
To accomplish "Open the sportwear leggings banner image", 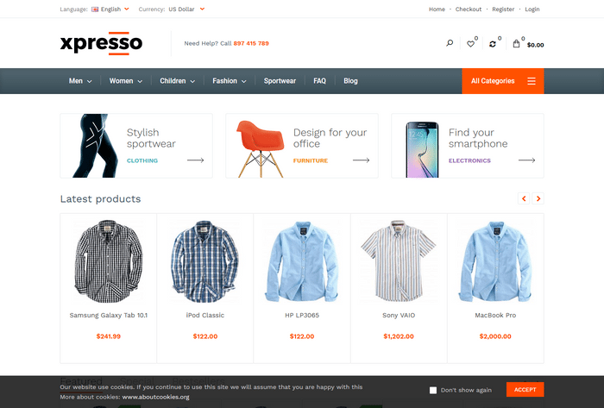I will tap(95, 146).
